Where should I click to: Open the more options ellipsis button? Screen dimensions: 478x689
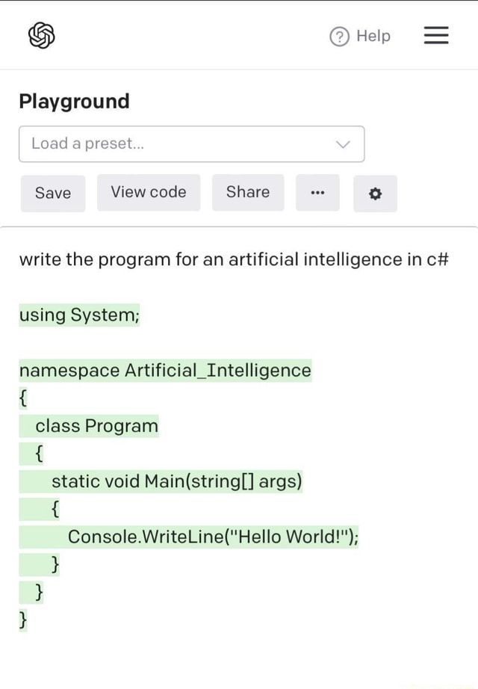(x=317, y=193)
